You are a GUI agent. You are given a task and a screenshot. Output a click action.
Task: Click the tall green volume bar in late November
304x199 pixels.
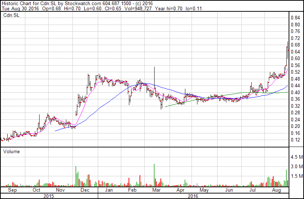point(76,177)
